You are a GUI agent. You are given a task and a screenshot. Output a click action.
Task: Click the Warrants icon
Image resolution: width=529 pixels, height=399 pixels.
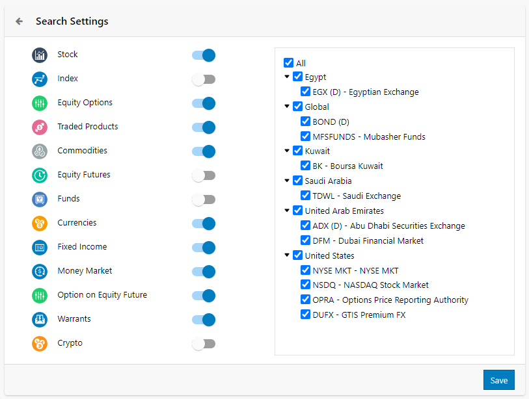[x=40, y=320]
